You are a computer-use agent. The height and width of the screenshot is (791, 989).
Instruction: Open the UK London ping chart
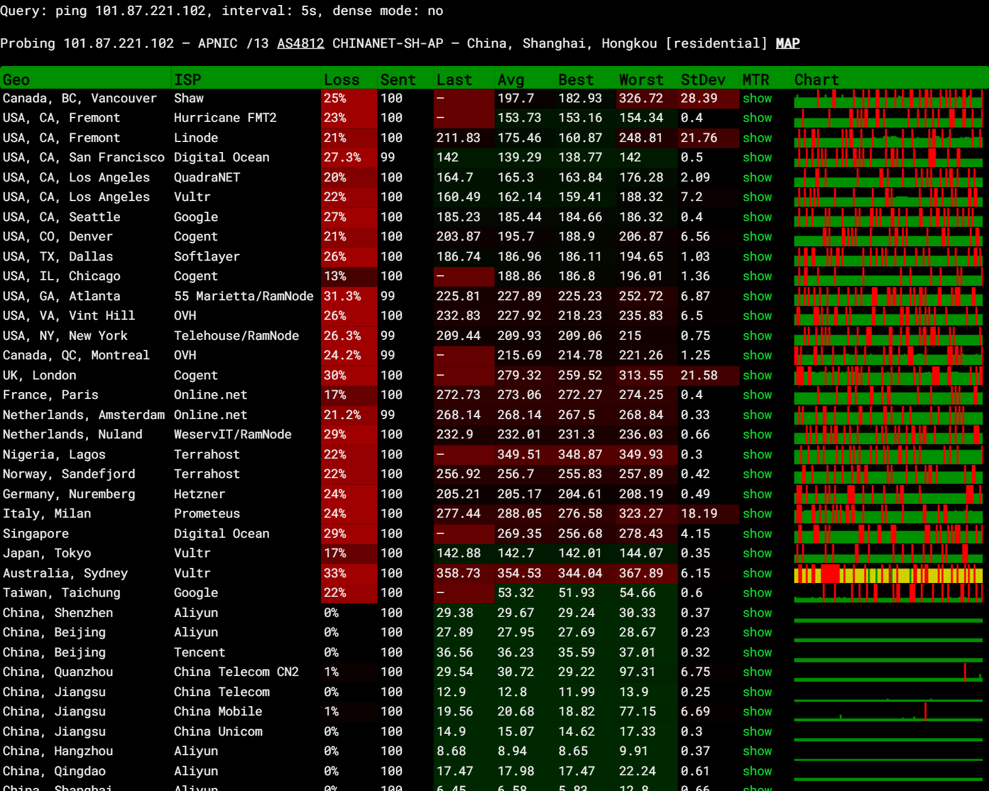coord(888,376)
